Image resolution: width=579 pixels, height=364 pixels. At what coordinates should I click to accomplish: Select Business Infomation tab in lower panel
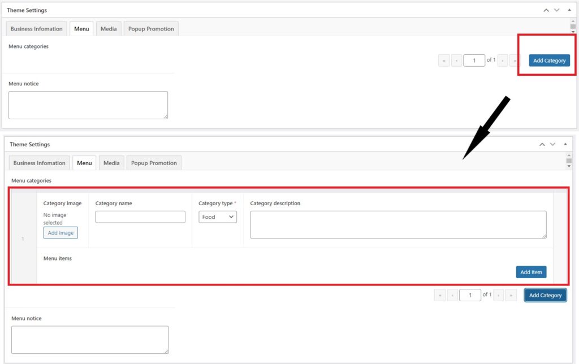40,163
